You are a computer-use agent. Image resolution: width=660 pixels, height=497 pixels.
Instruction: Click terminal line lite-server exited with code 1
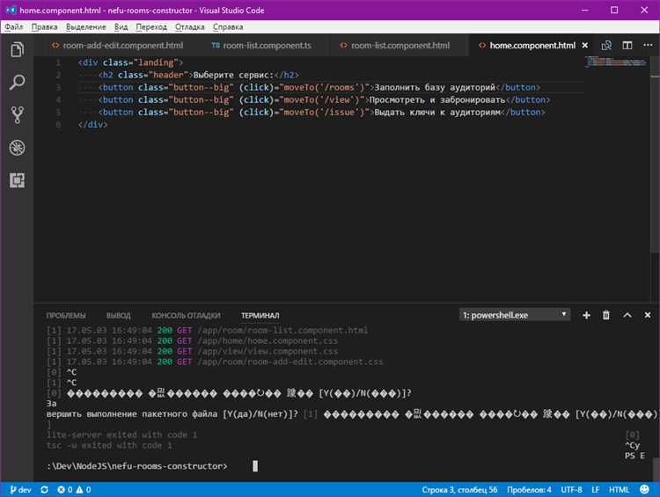coord(121,435)
